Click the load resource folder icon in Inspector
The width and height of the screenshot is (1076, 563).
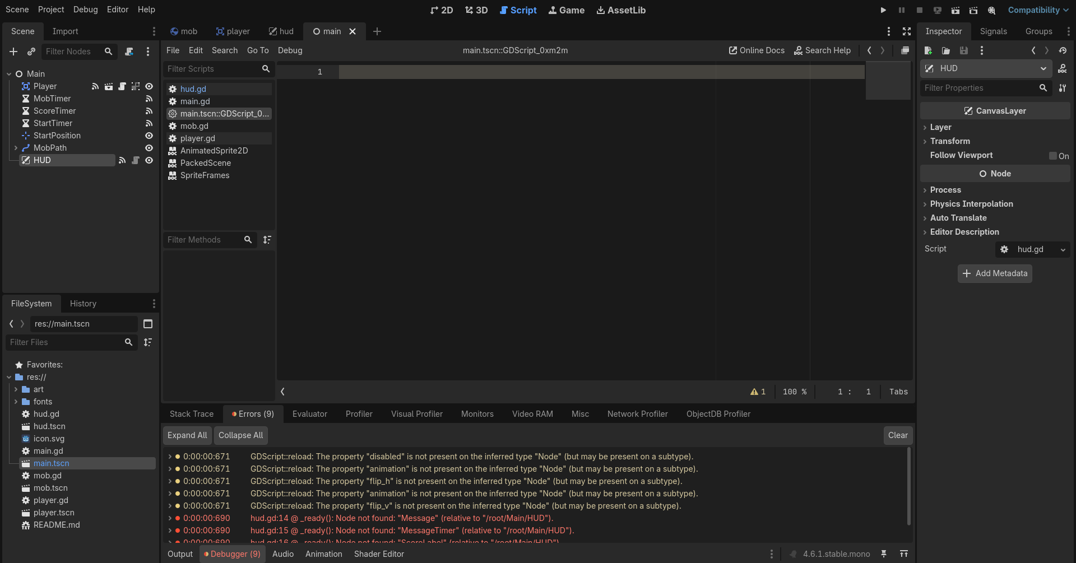click(946, 50)
